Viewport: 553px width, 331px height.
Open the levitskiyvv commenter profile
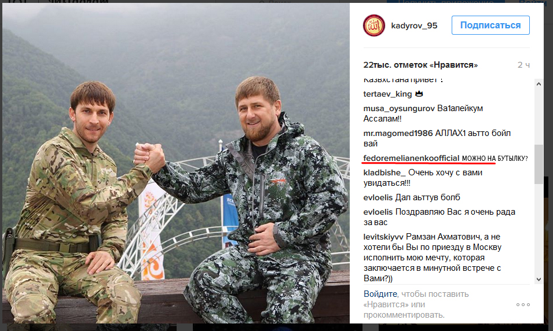pos(383,237)
